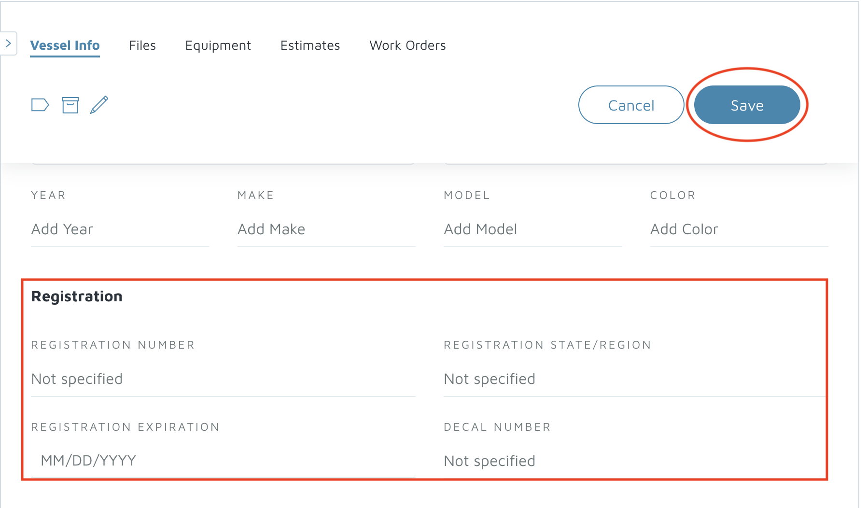The height and width of the screenshot is (508, 867).
Task: Switch to the Vessel Info tab
Action: pos(65,45)
